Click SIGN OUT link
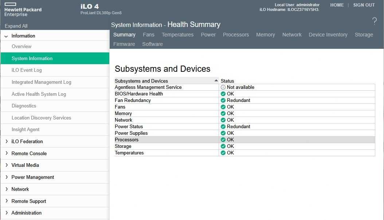Image resolution: width=384 pixels, height=220 pixels. click(364, 5)
